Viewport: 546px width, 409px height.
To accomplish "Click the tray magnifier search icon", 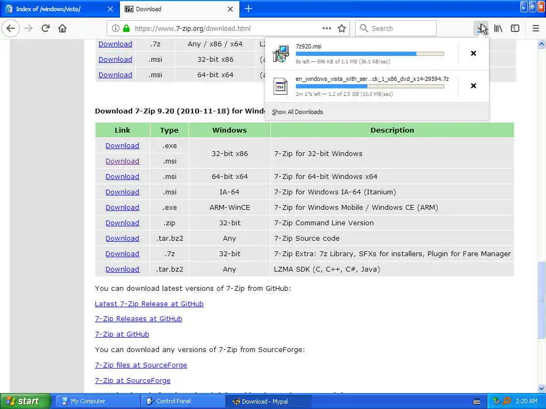I will pyautogui.click(x=507, y=401).
